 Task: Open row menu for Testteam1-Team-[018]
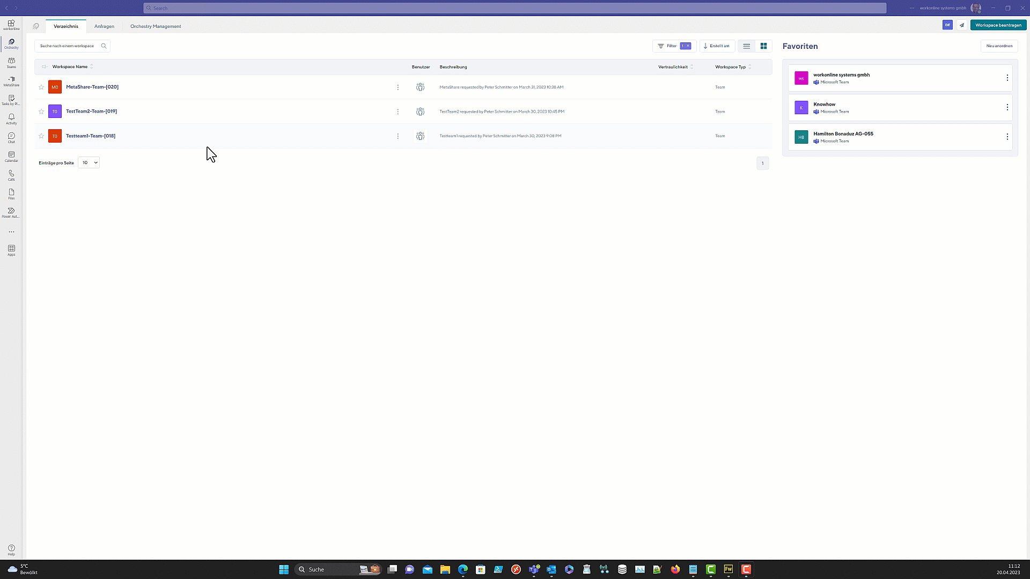click(x=398, y=136)
